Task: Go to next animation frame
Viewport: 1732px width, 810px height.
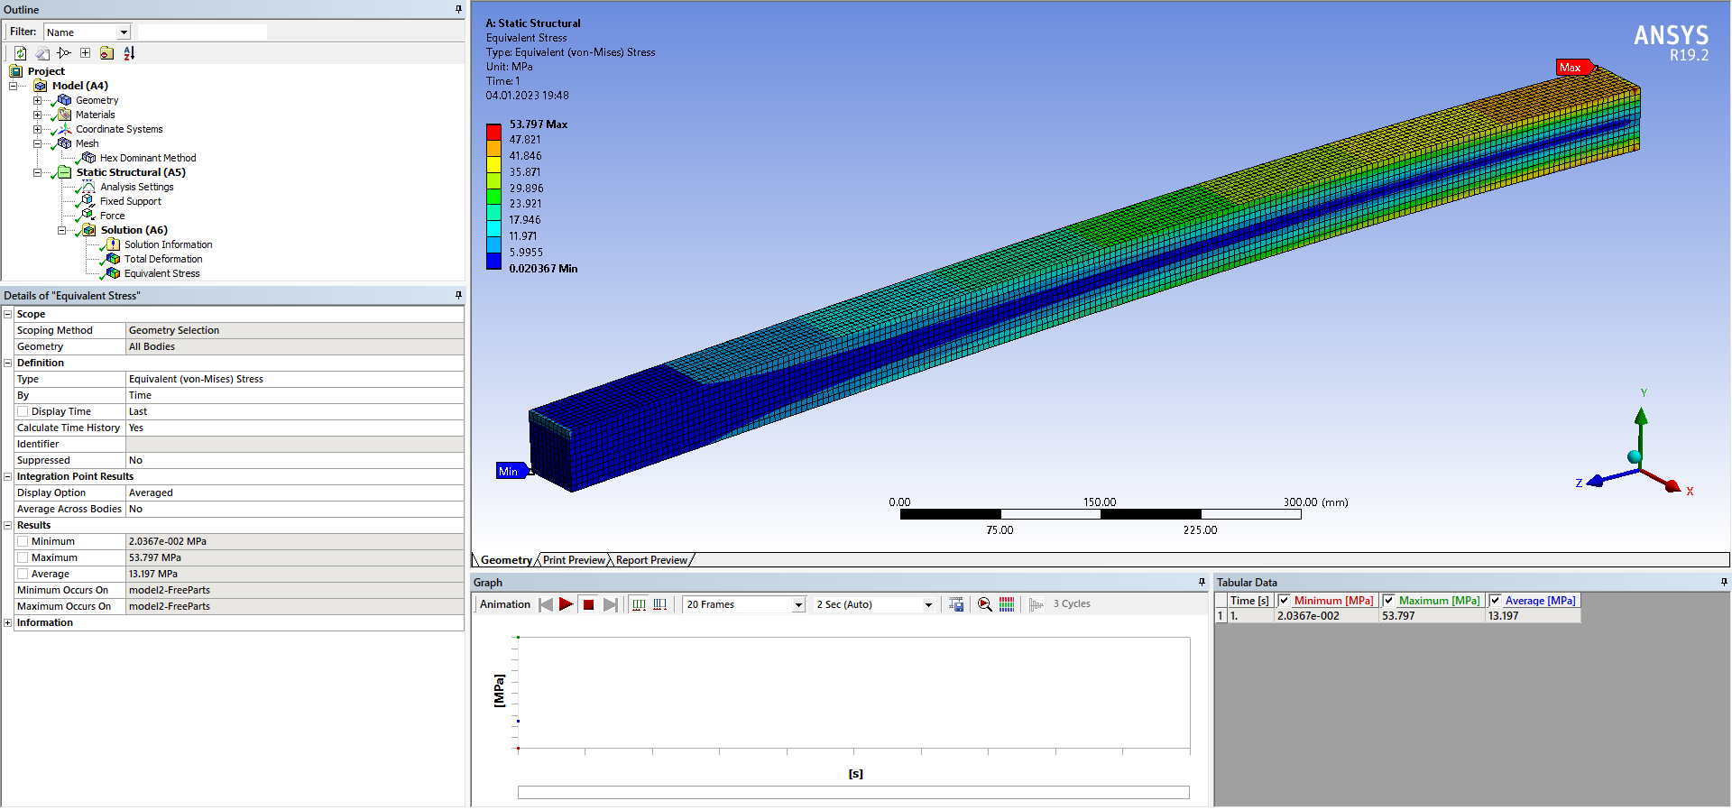Action: coord(611,604)
